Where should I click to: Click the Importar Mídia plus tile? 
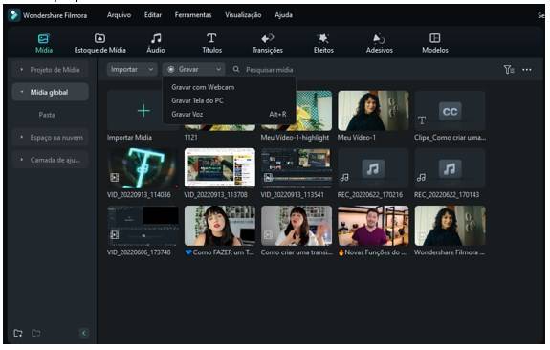tap(143, 111)
